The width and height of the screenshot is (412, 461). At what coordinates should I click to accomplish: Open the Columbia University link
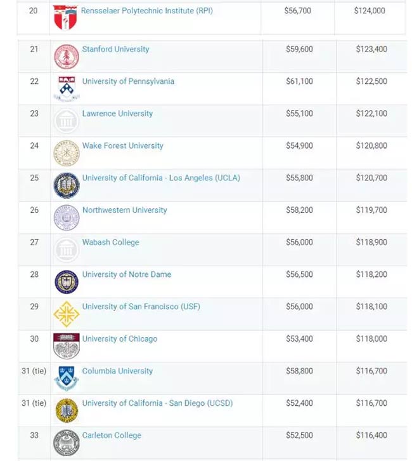tap(117, 371)
